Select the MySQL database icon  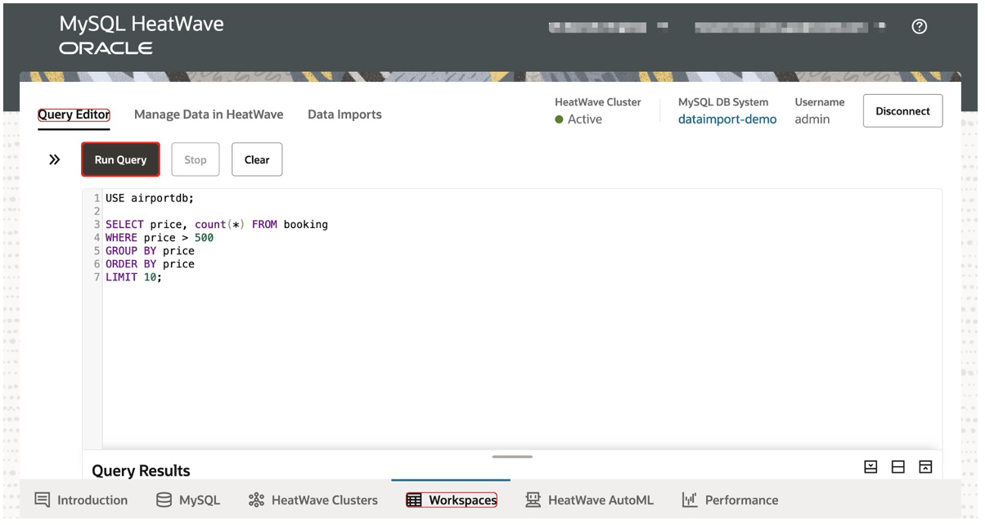164,500
